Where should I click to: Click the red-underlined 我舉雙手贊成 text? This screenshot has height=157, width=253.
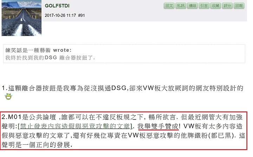click(x=158, y=126)
